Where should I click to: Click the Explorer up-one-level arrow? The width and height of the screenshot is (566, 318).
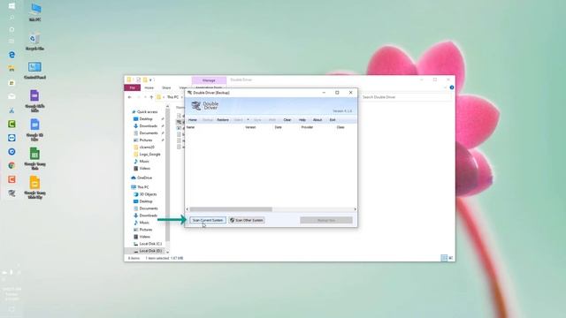pos(151,97)
